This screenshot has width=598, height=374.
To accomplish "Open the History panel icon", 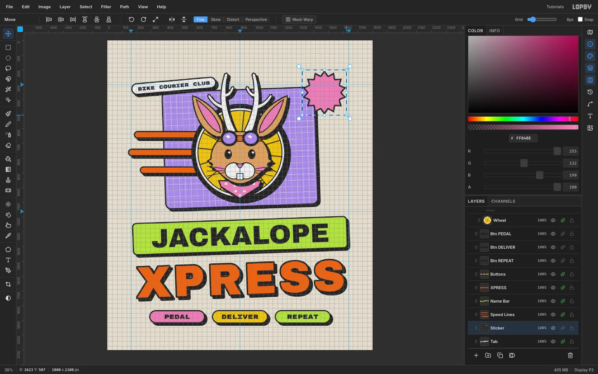I will (590, 92).
